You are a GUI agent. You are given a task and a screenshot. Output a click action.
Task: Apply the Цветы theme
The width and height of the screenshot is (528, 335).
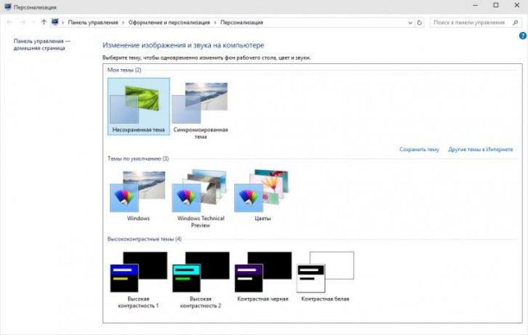(263, 195)
